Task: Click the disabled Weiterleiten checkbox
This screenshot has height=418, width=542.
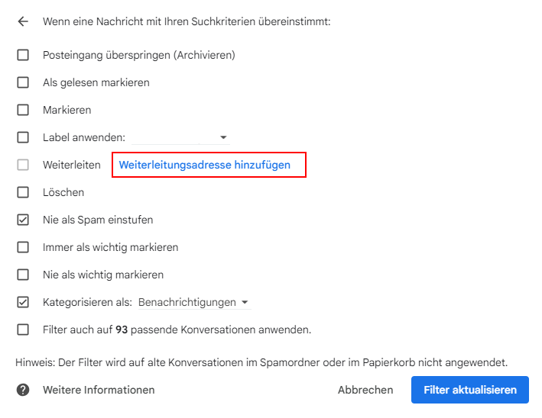Action: tap(23, 165)
